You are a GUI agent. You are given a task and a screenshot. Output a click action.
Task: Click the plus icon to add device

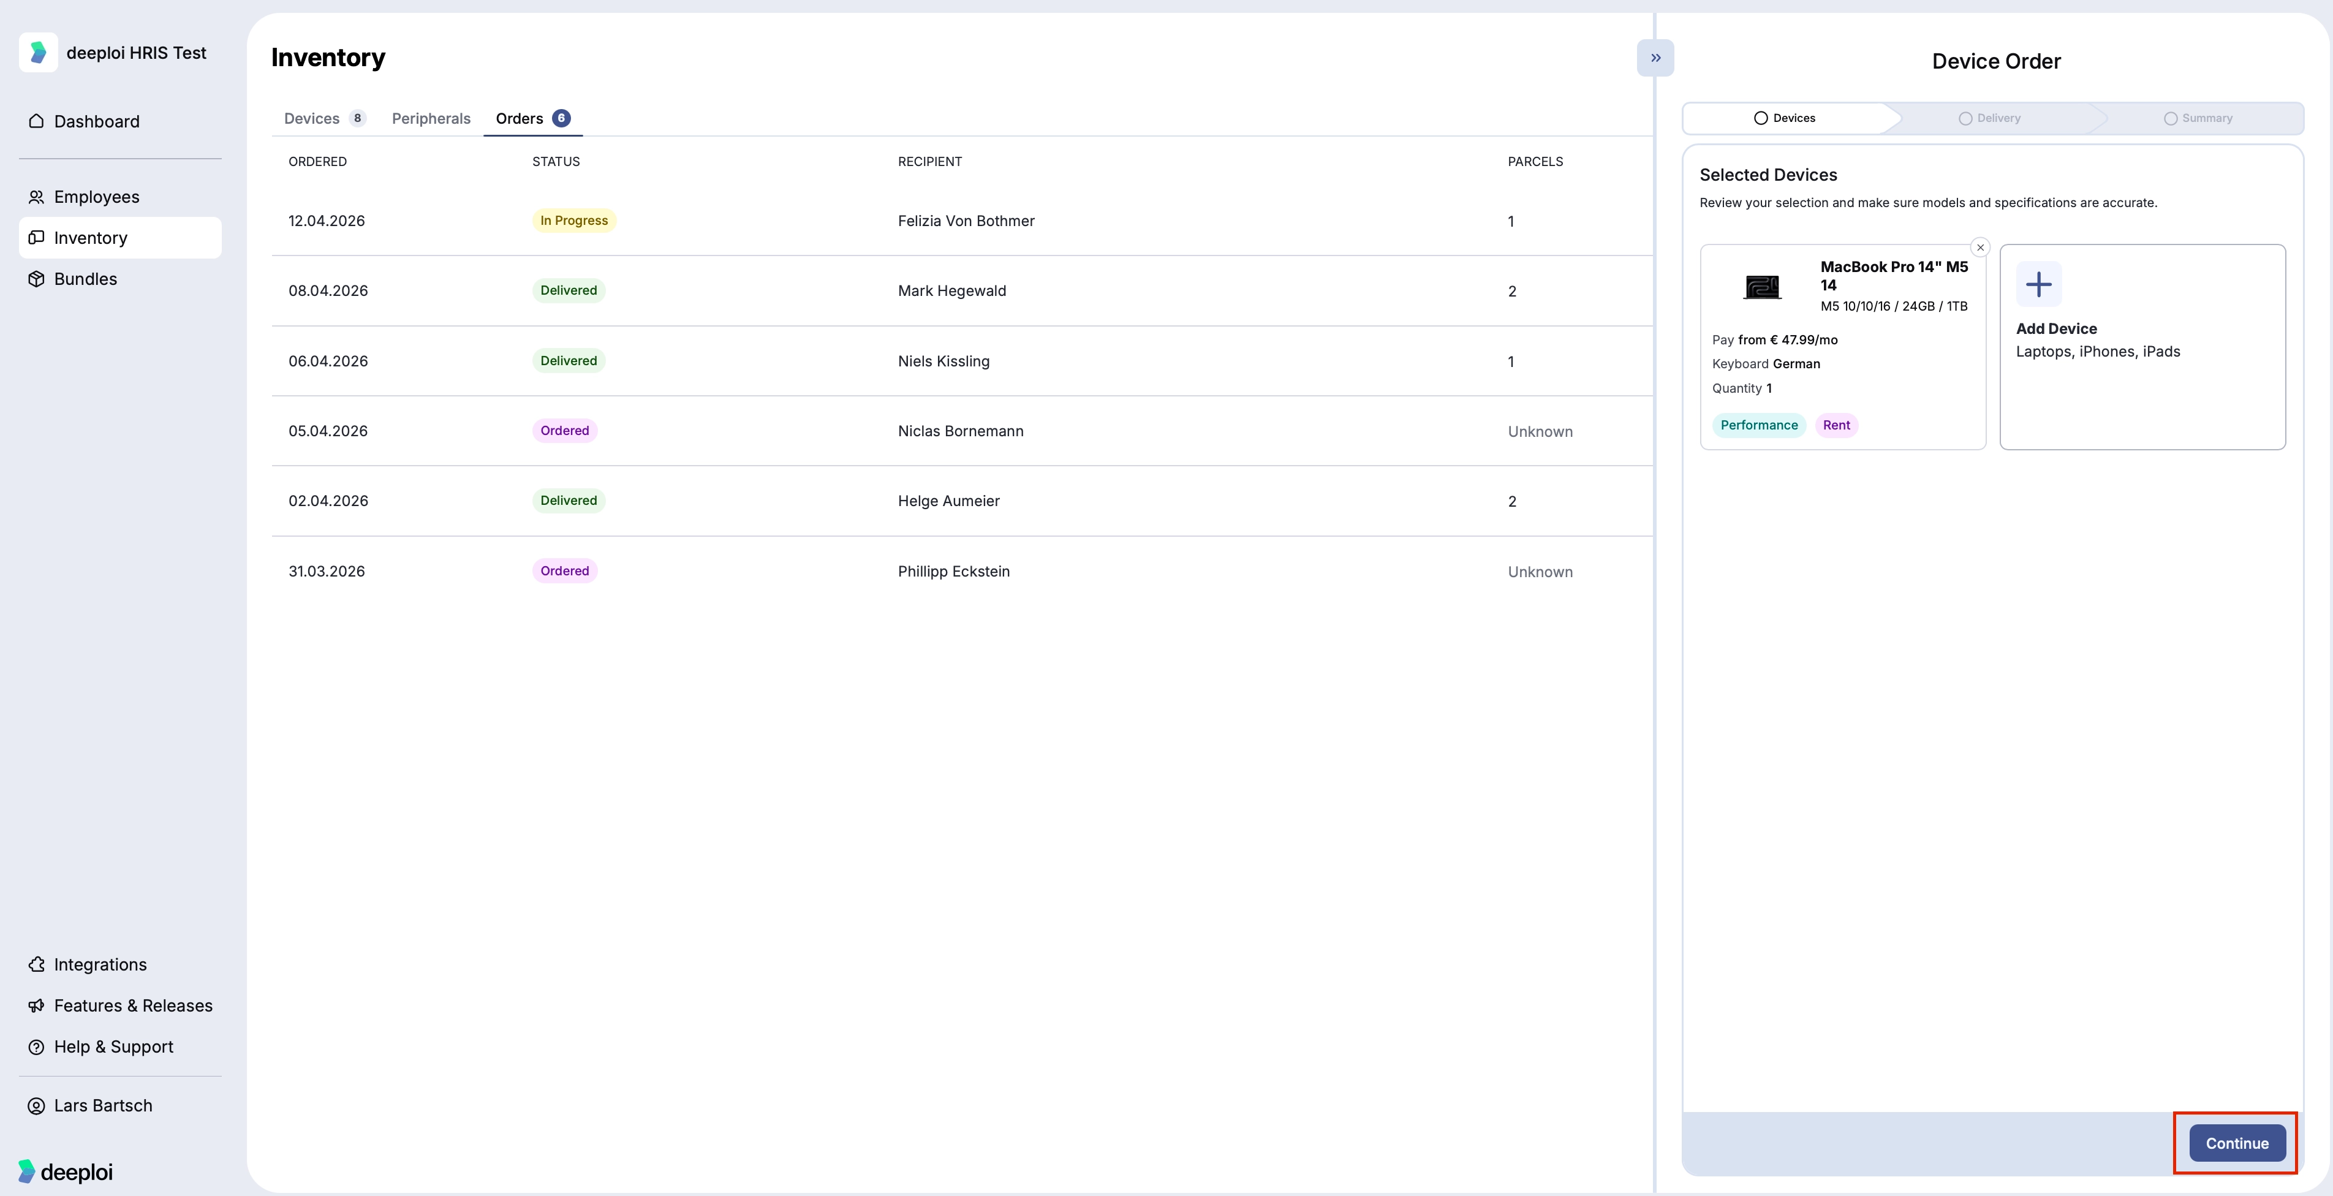pos(2039,284)
